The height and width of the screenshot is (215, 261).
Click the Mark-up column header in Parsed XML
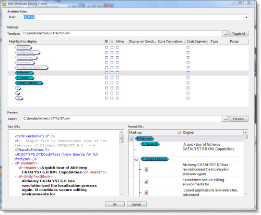click(152, 133)
